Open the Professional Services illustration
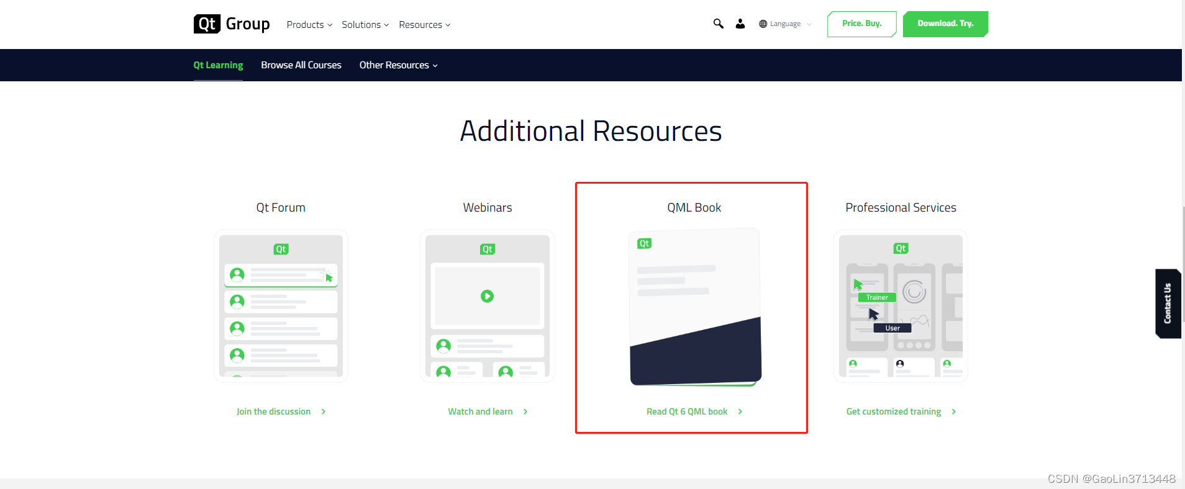1185x489 pixels. [x=901, y=306]
